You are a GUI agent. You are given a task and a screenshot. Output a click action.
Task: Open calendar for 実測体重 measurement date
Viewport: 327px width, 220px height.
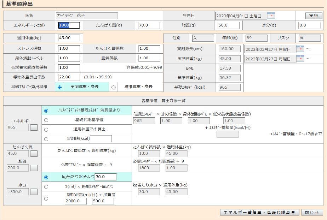pyautogui.click(x=300, y=59)
